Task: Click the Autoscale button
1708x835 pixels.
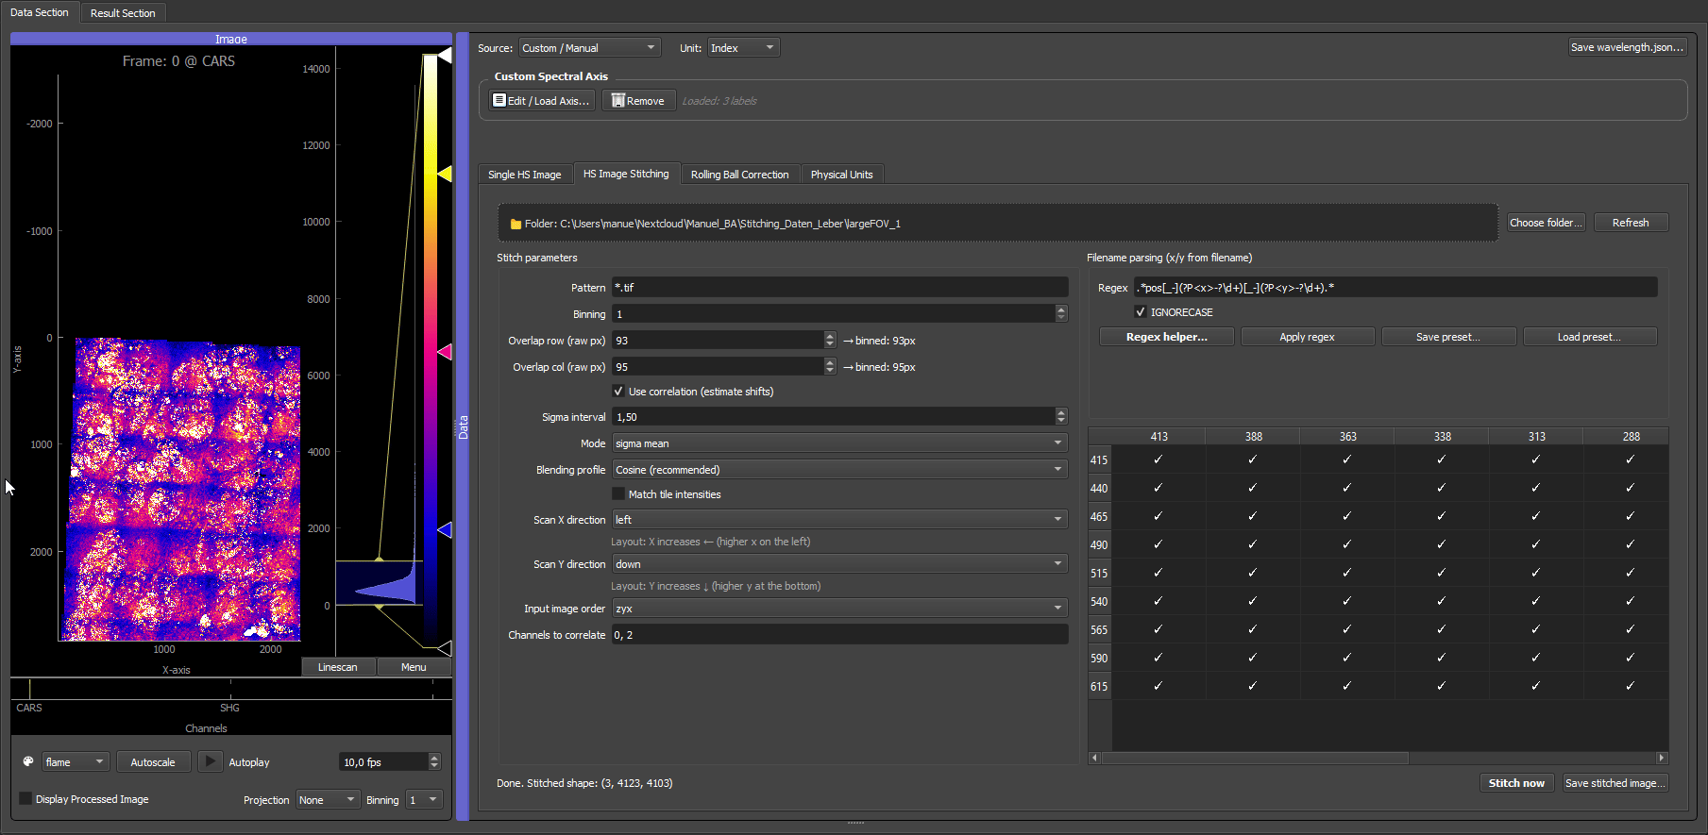Action: (153, 762)
